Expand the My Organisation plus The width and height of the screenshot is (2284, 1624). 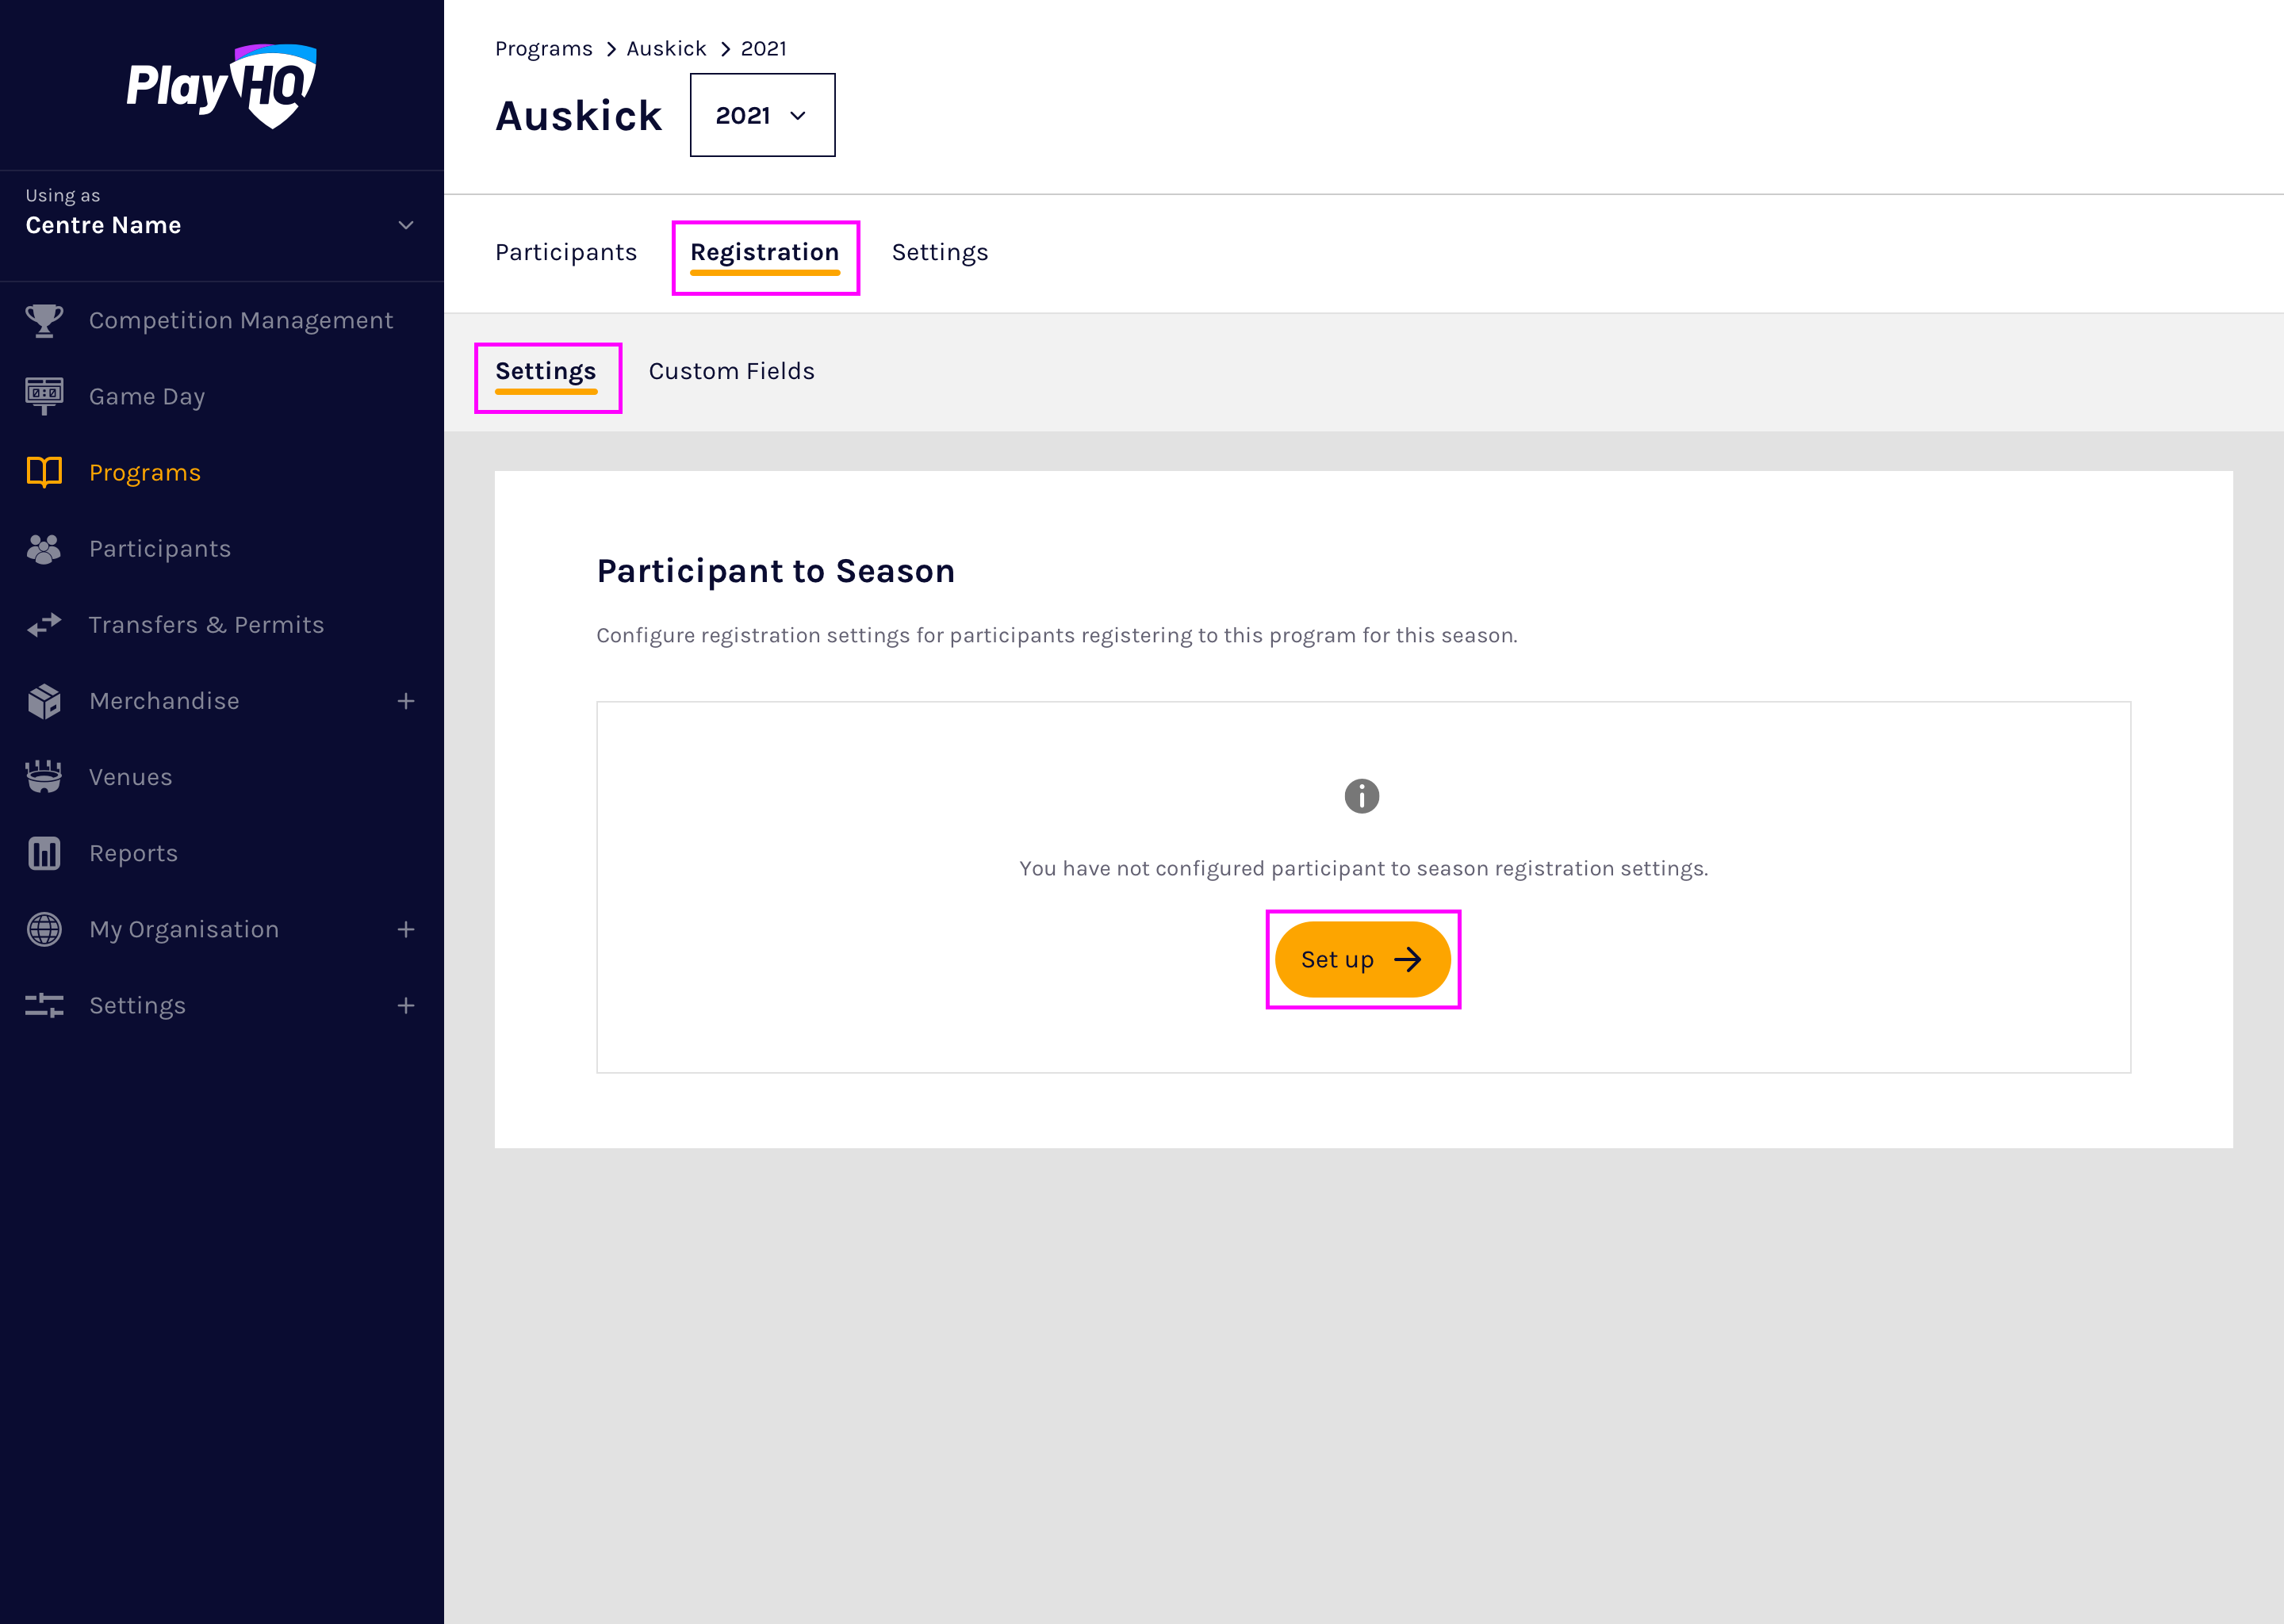point(406,929)
